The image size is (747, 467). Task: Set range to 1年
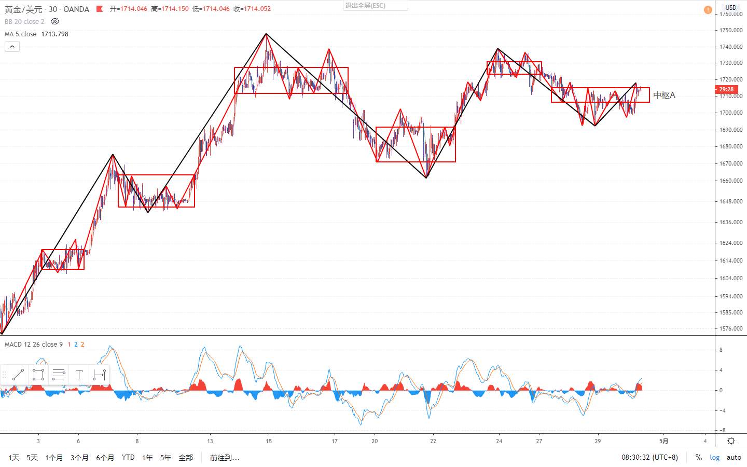tap(147, 457)
